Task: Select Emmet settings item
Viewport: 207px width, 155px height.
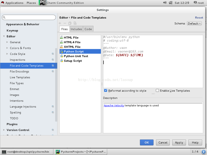Action: pyautogui.click(x=14, y=89)
